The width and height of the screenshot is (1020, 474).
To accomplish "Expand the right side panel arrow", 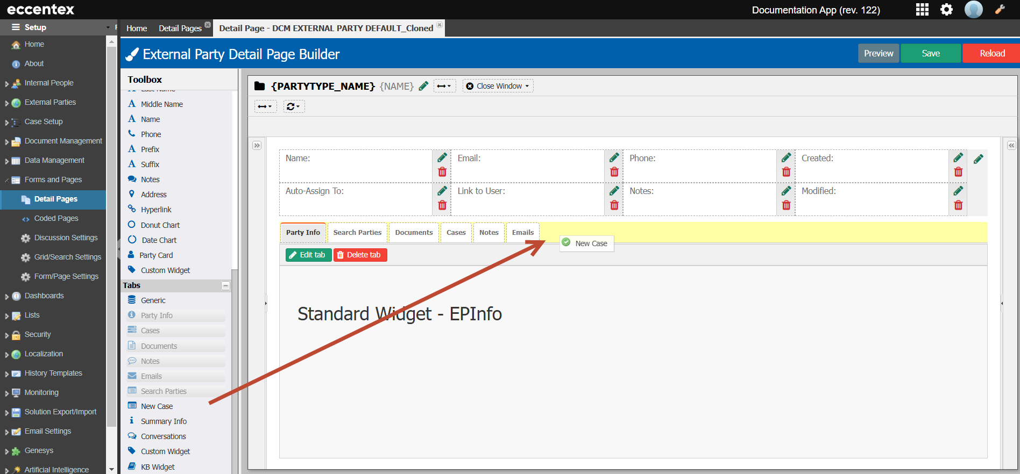I will (x=1011, y=145).
